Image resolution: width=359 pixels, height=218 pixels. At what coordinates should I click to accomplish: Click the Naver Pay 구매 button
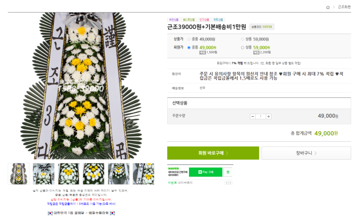click(205, 172)
